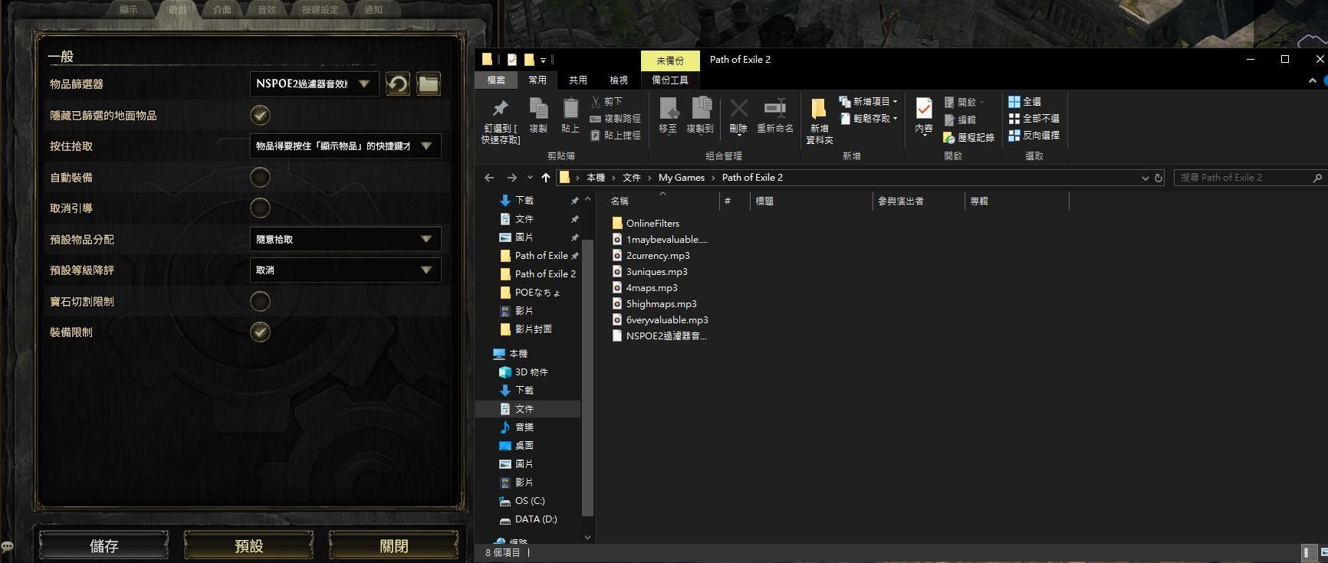Reload the item filter with refresh icon
The height and width of the screenshot is (563, 1328).
click(397, 83)
